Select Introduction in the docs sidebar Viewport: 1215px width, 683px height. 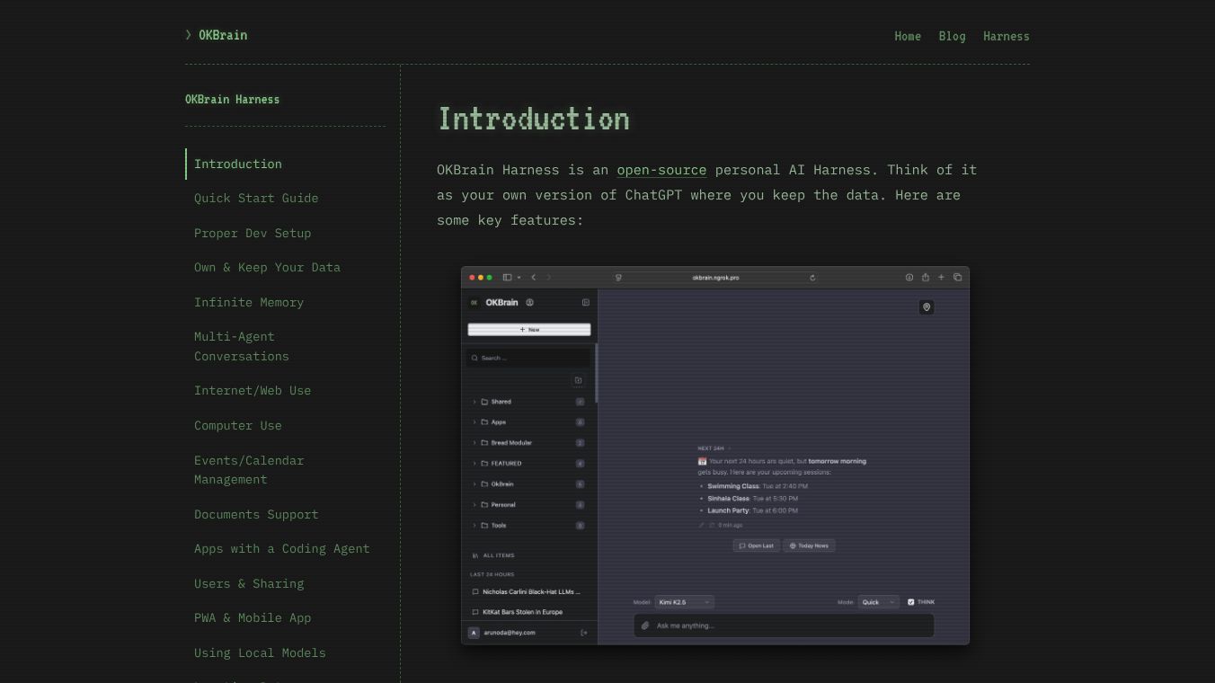coord(238,164)
